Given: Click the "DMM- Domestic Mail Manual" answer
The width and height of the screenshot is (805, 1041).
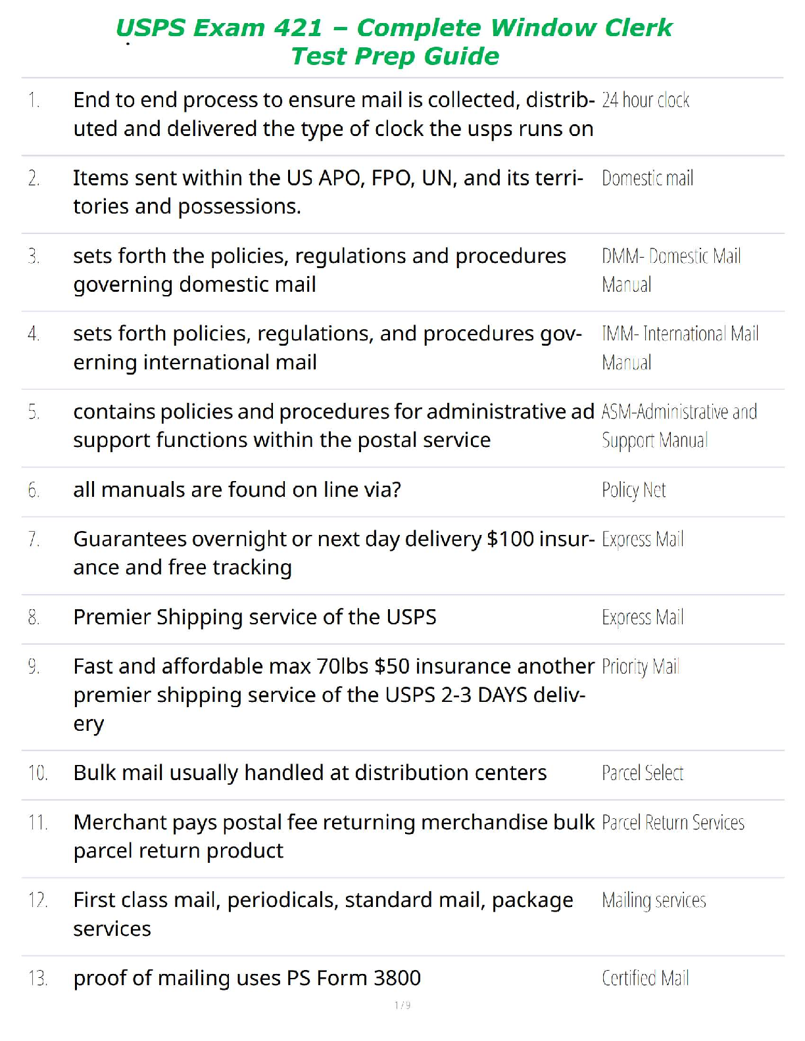Looking at the screenshot, I should pyautogui.click(x=671, y=269).
